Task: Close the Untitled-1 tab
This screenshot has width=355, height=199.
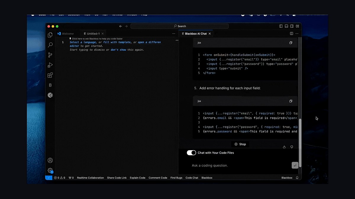Action: point(103,34)
